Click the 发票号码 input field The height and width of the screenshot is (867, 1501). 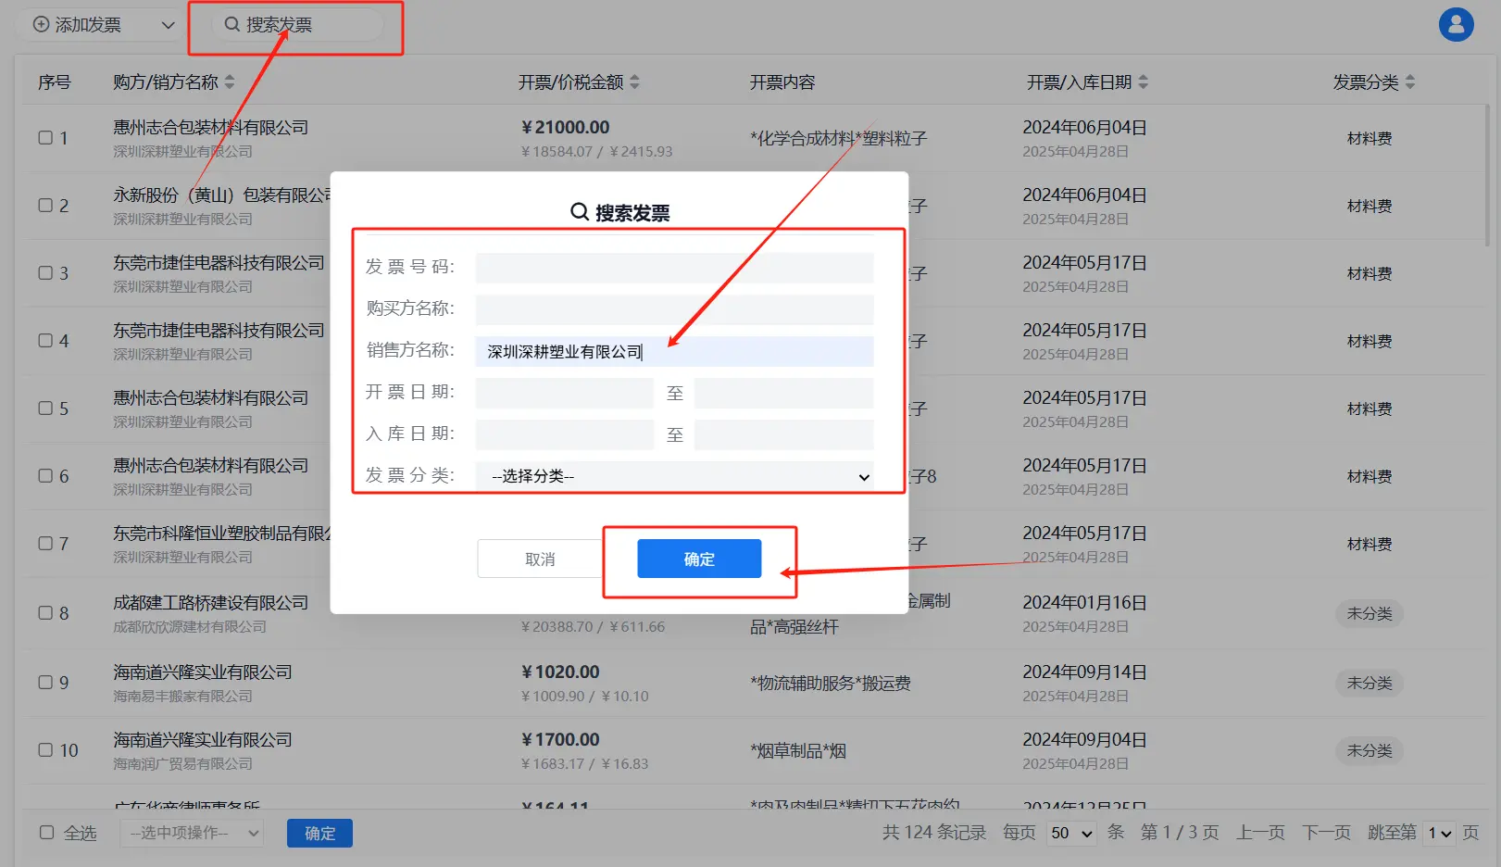point(674,268)
